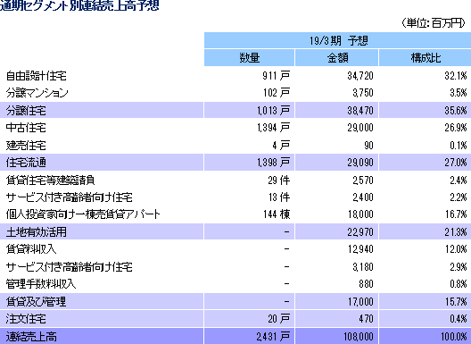Screen dimensions: 471x344
Task: Click the 賃貸及び管理 subtotal row label
Action: click(x=36, y=301)
